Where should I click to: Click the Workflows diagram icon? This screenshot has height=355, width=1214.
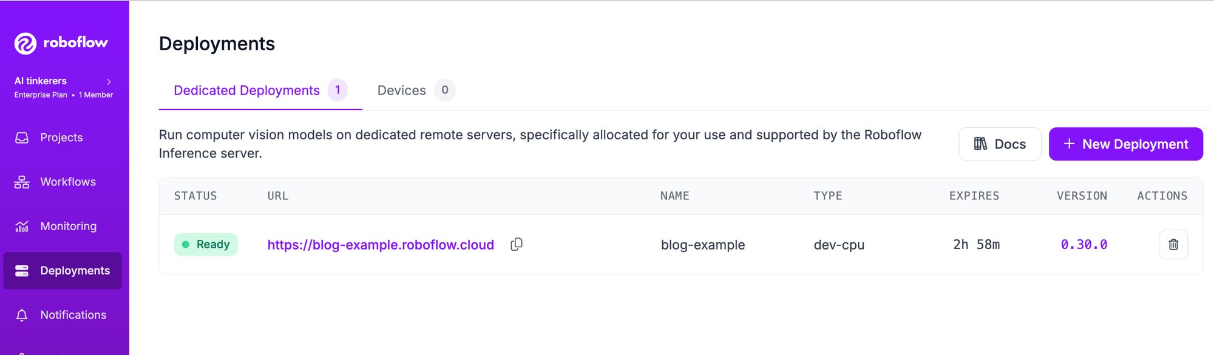[22, 182]
